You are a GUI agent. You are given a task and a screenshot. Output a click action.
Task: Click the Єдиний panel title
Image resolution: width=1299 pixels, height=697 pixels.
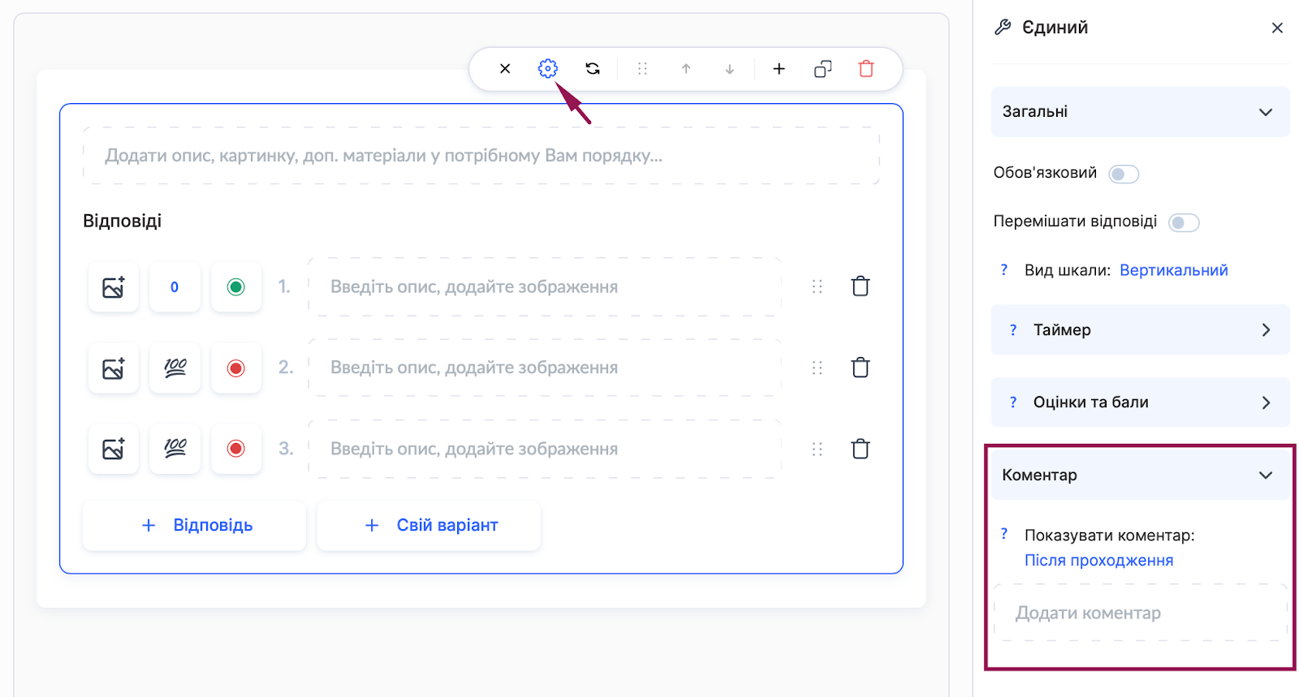pyautogui.click(x=1055, y=28)
